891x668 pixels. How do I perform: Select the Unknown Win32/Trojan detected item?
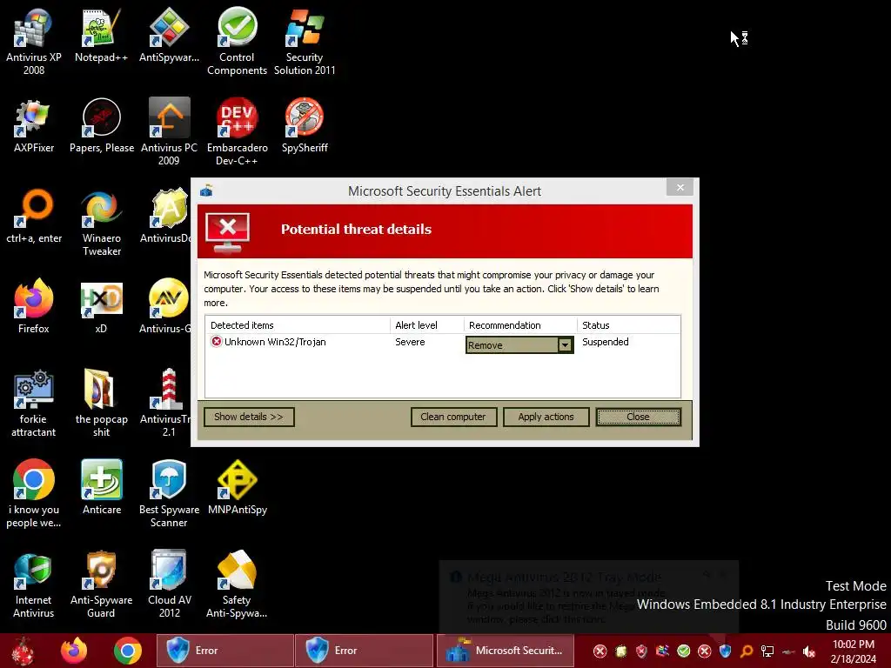tap(268, 342)
